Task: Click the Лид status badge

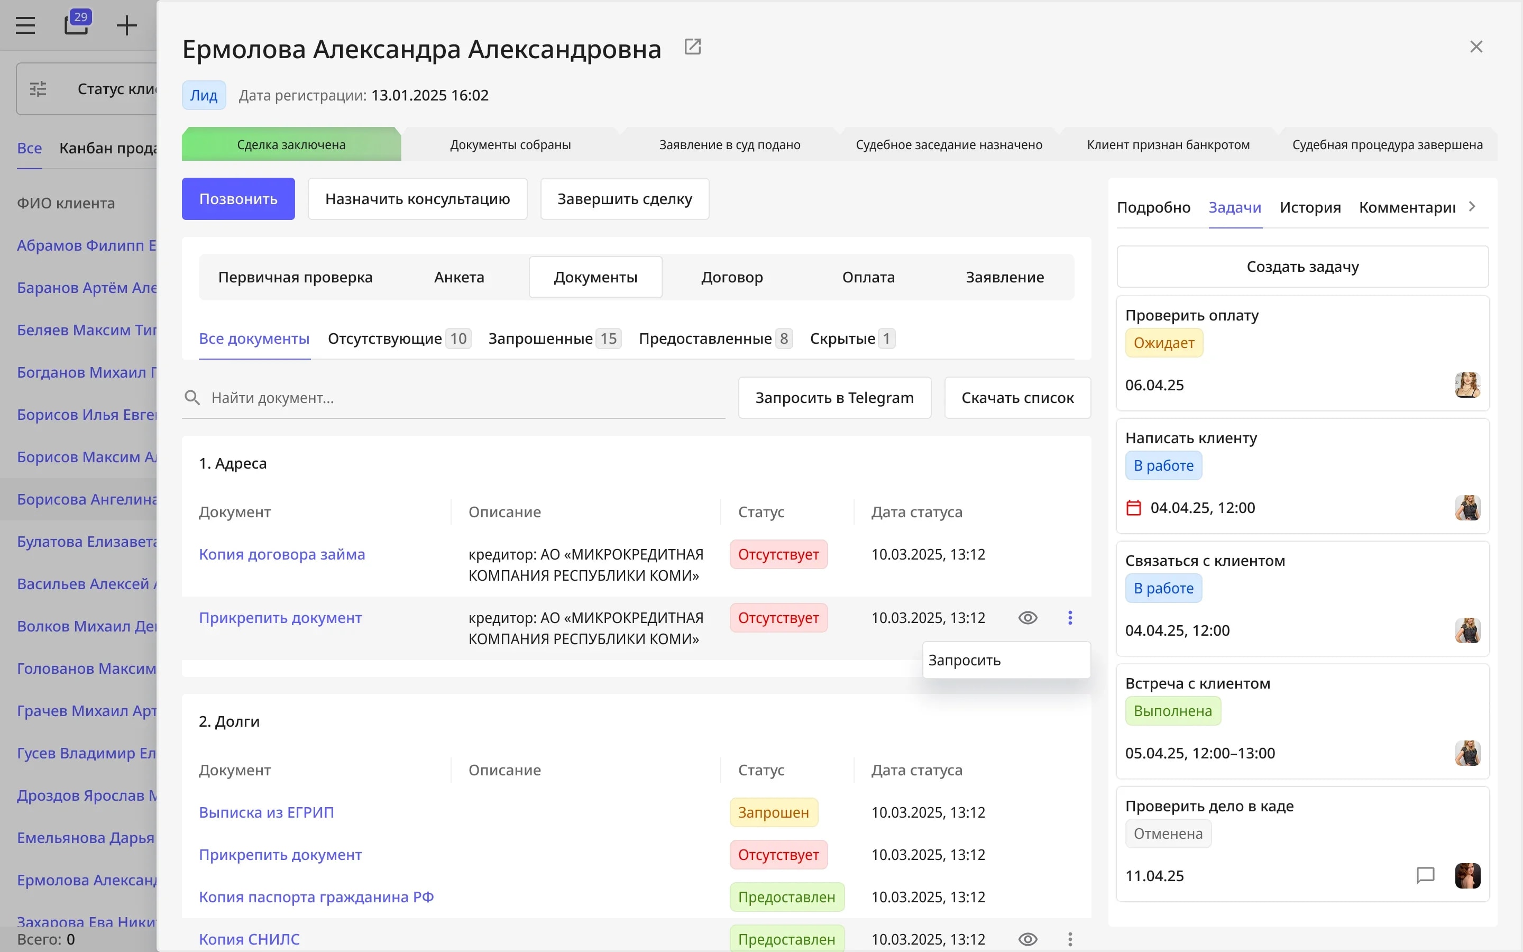Action: click(x=204, y=95)
